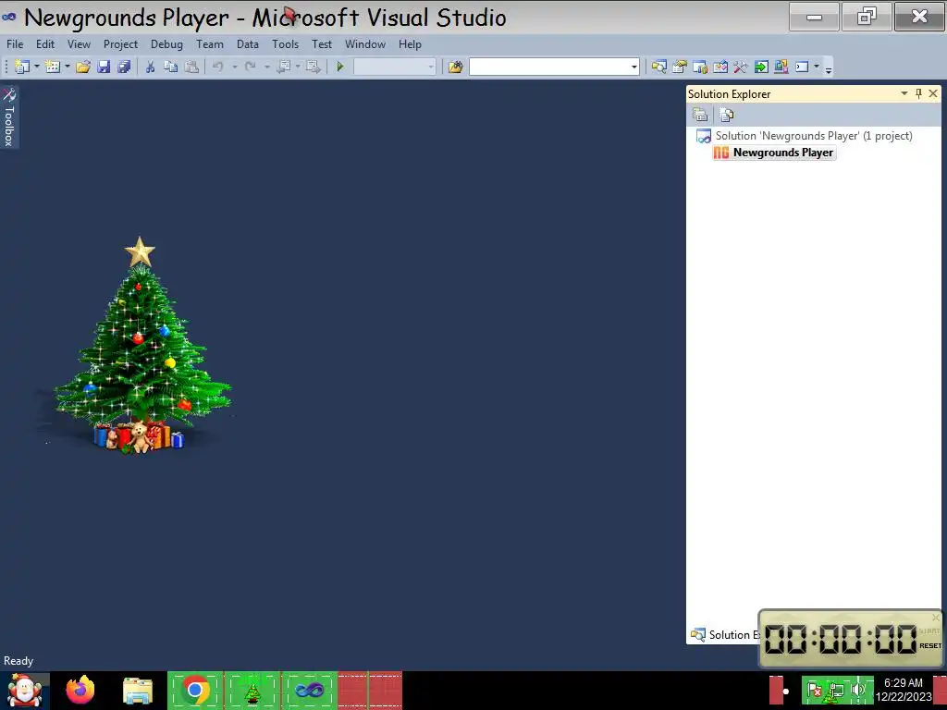Click the Properties icon in Solution Explorer
Image resolution: width=947 pixels, height=710 pixels.
click(700, 114)
